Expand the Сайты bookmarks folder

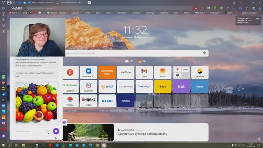coord(109,13)
